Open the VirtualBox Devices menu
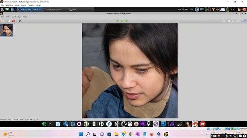This screenshot has height=138, width=247. pos(31,5)
